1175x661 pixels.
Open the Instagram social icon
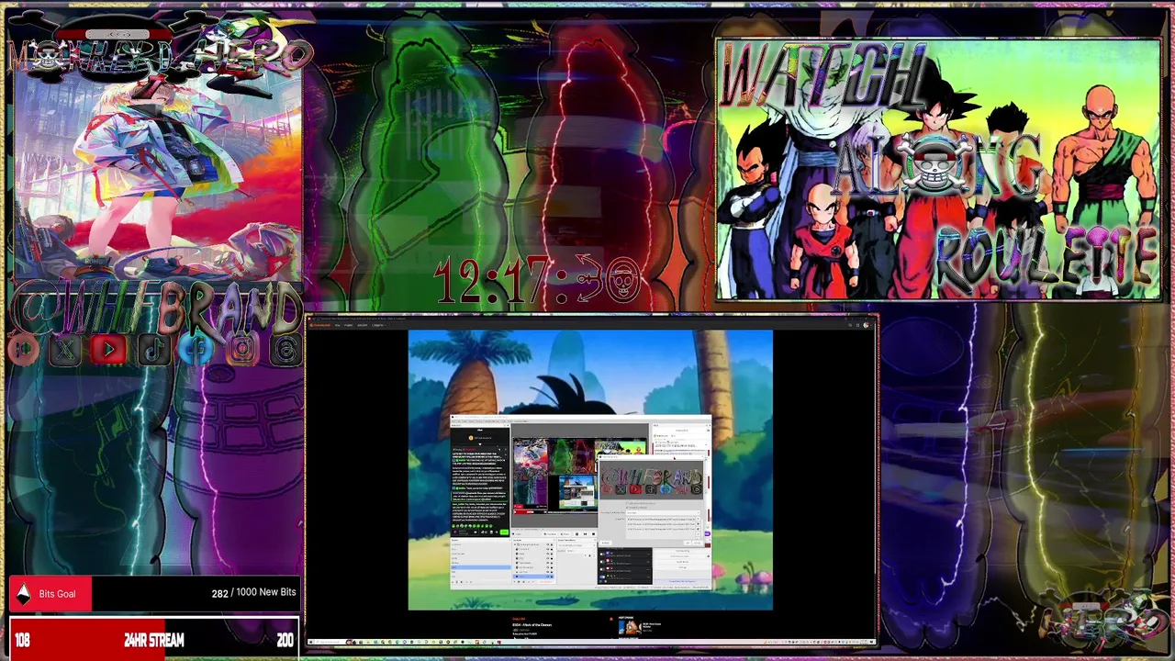coord(241,350)
